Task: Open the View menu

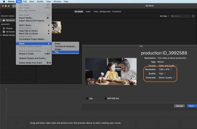Action: tap(48, 2)
